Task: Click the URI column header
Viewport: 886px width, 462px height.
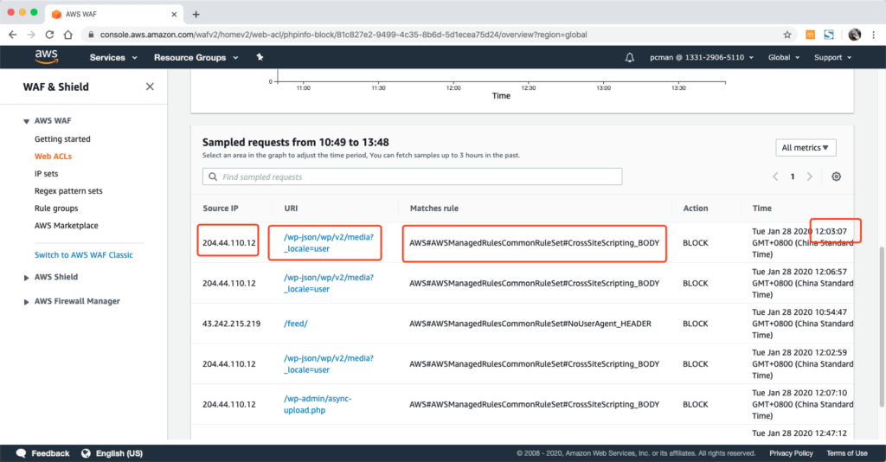Action: click(x=291, y=208)
